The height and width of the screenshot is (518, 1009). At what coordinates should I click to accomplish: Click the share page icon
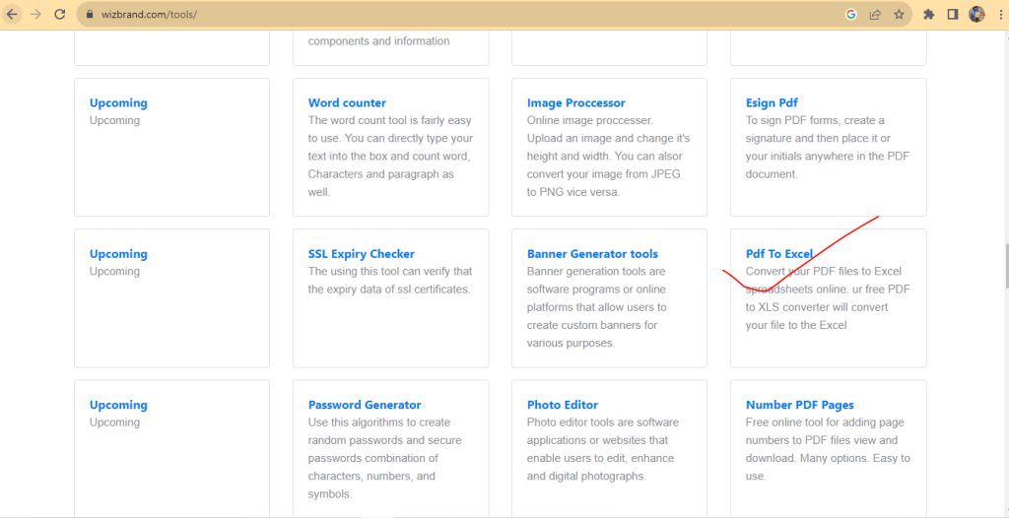[x=875, y=15]
